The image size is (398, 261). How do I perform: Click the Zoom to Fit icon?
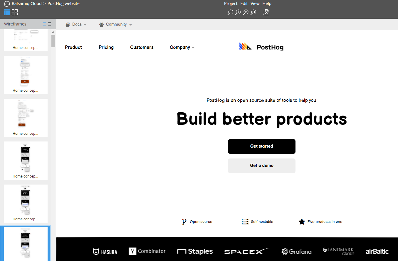[x=253, y=12]
